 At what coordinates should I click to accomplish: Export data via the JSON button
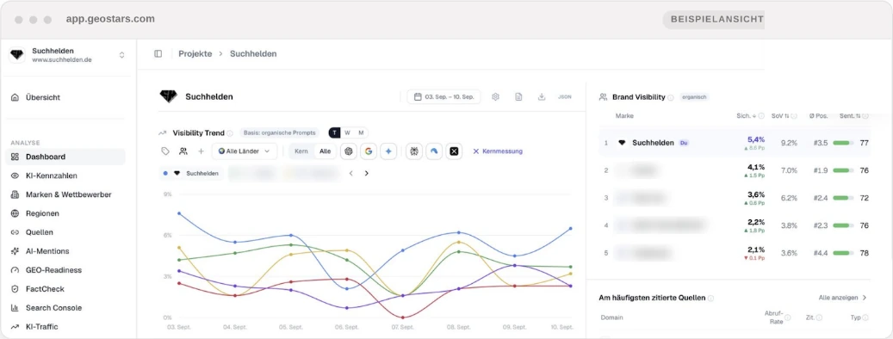tap(564, 96)
